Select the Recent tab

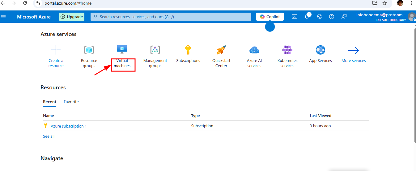(49, 102)
